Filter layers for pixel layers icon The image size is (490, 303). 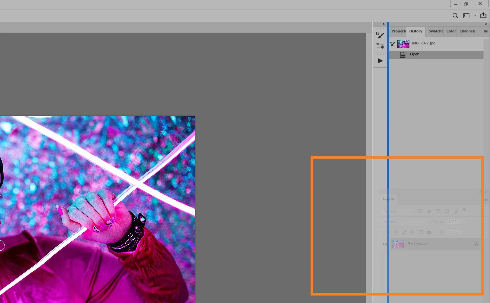point(420,211)
